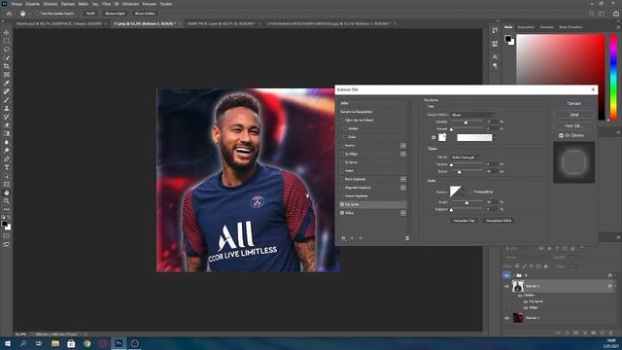
Task: Open the Dosya menu
Action: coord(17,4)
